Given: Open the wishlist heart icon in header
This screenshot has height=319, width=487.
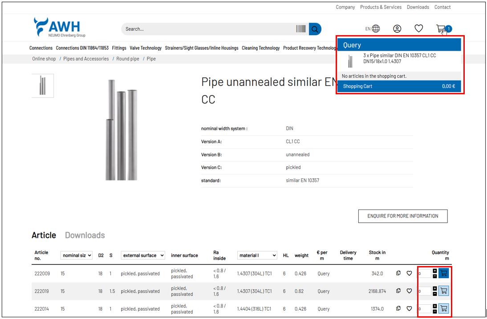Looking at the screenshot, I should (418, 28).
